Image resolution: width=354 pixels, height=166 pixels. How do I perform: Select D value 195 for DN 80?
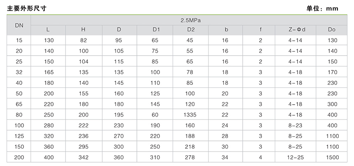pos(119,115)
